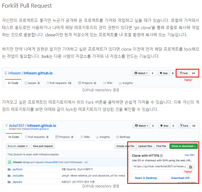Click the fork icon left of Acka1357
The image size is (202, 192).
click(x=6, y=126)
